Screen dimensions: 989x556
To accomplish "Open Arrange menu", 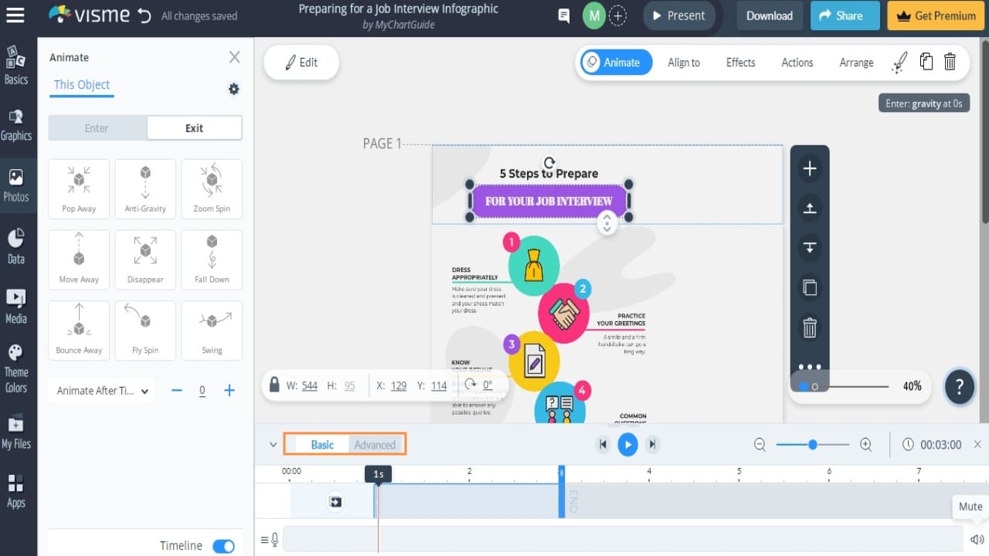I will coord(856,63).
